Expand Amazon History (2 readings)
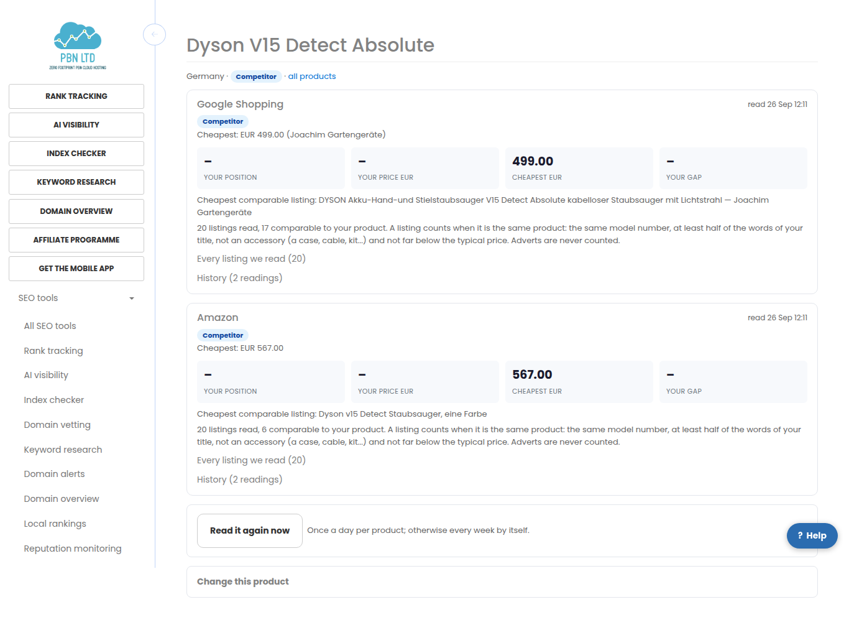849x630 pixels. pos(239,479)
